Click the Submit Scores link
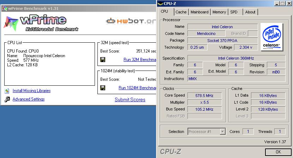Viewport: 293px width, 158px height. [130, 99]
